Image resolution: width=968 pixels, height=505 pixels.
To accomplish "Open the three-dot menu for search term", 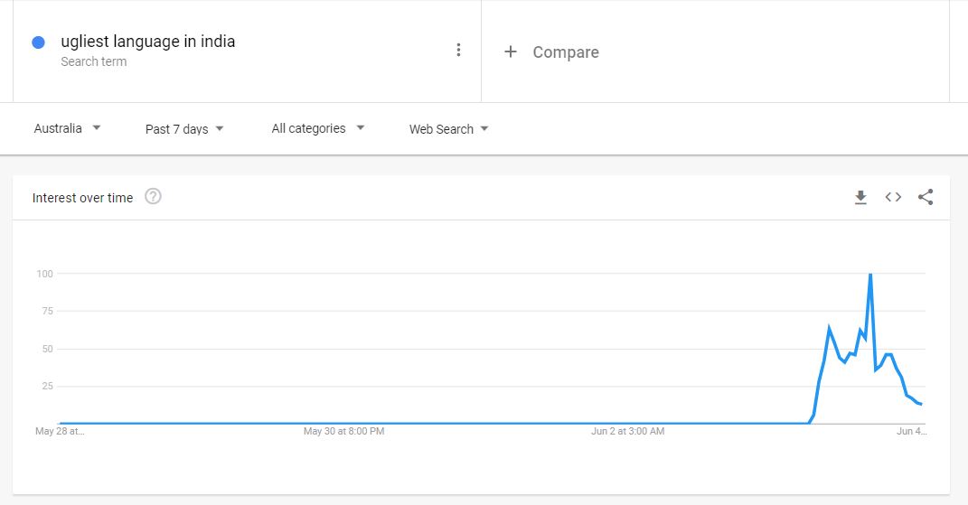I will pyautogui.click(x=458, y=50).
